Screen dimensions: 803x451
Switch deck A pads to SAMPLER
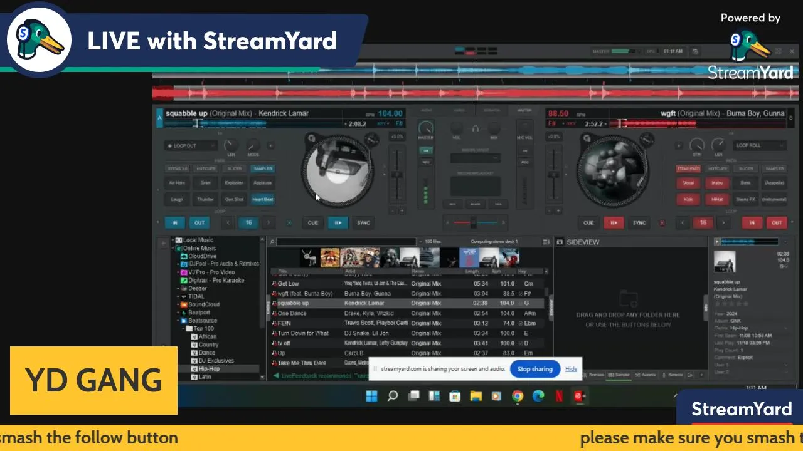[263, 169]
